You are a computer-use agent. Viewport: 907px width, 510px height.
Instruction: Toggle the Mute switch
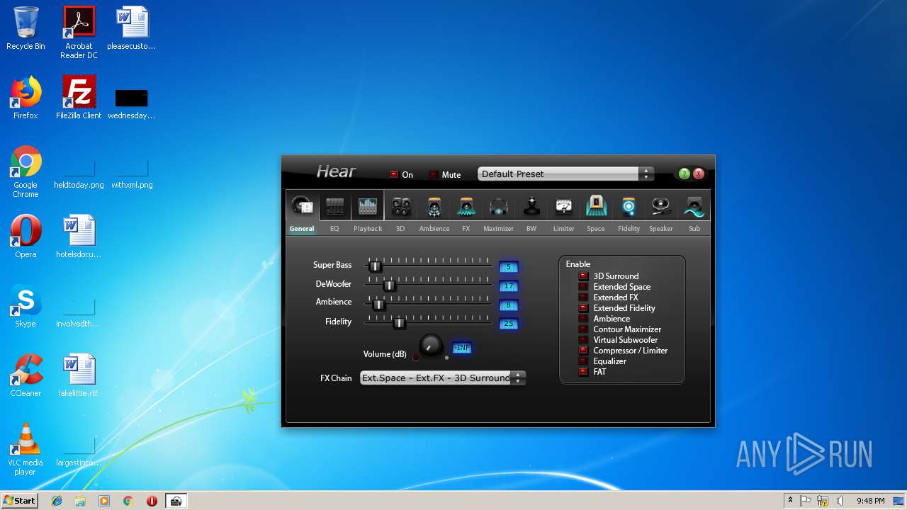click(x=434, y=174)
